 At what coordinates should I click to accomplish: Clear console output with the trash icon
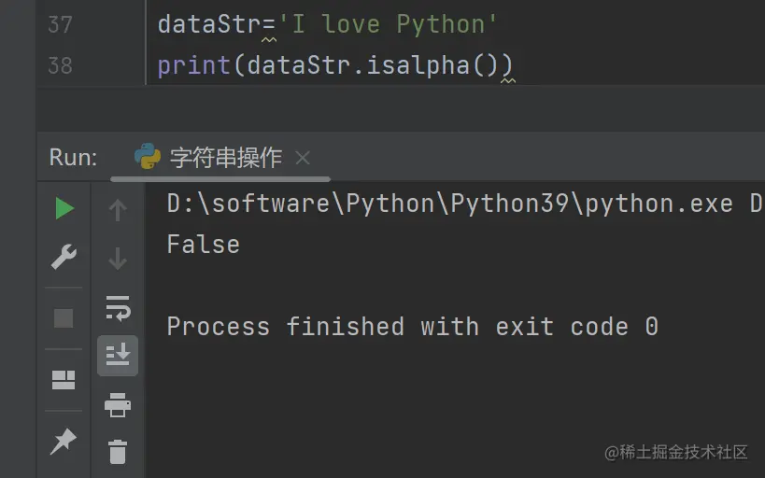click(118, 452)
